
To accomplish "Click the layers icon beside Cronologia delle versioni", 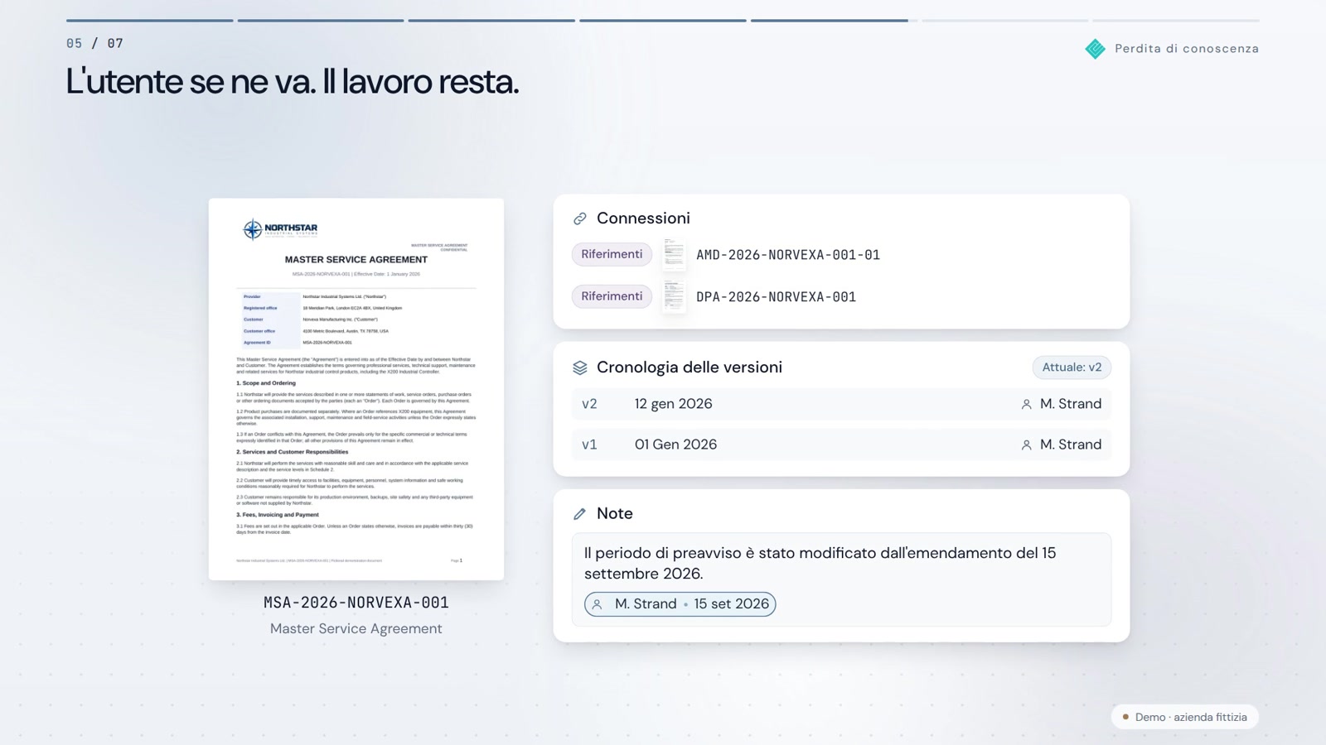I will click(x=580, y=368).
